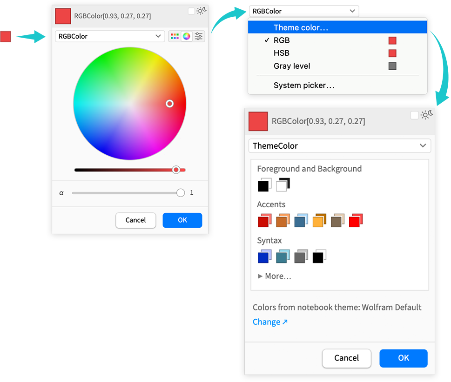Pick the bright red accent color
Image resolution: width=451 pixels, height=382 pixels.
356,221
